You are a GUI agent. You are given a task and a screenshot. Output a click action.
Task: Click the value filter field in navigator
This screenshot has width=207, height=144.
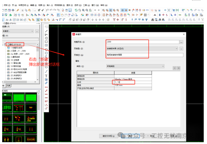(x=20, y=39)
